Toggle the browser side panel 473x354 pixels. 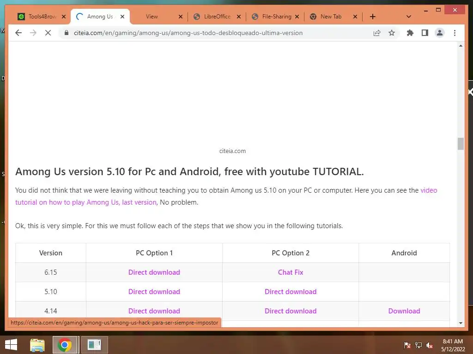(x=425, y=33)
